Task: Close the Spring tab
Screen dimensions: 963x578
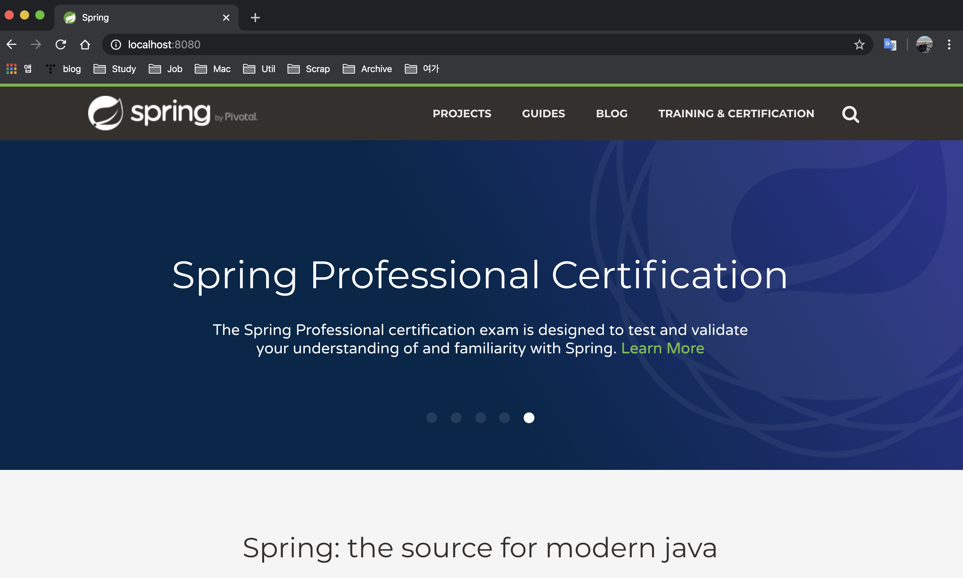Action: point(226,18)
